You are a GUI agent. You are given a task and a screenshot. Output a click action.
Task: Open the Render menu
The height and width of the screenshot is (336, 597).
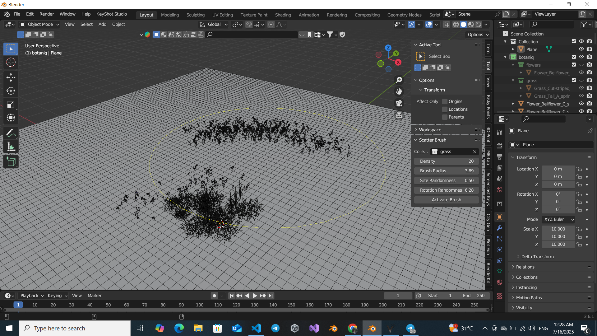[x=46, y=14]
